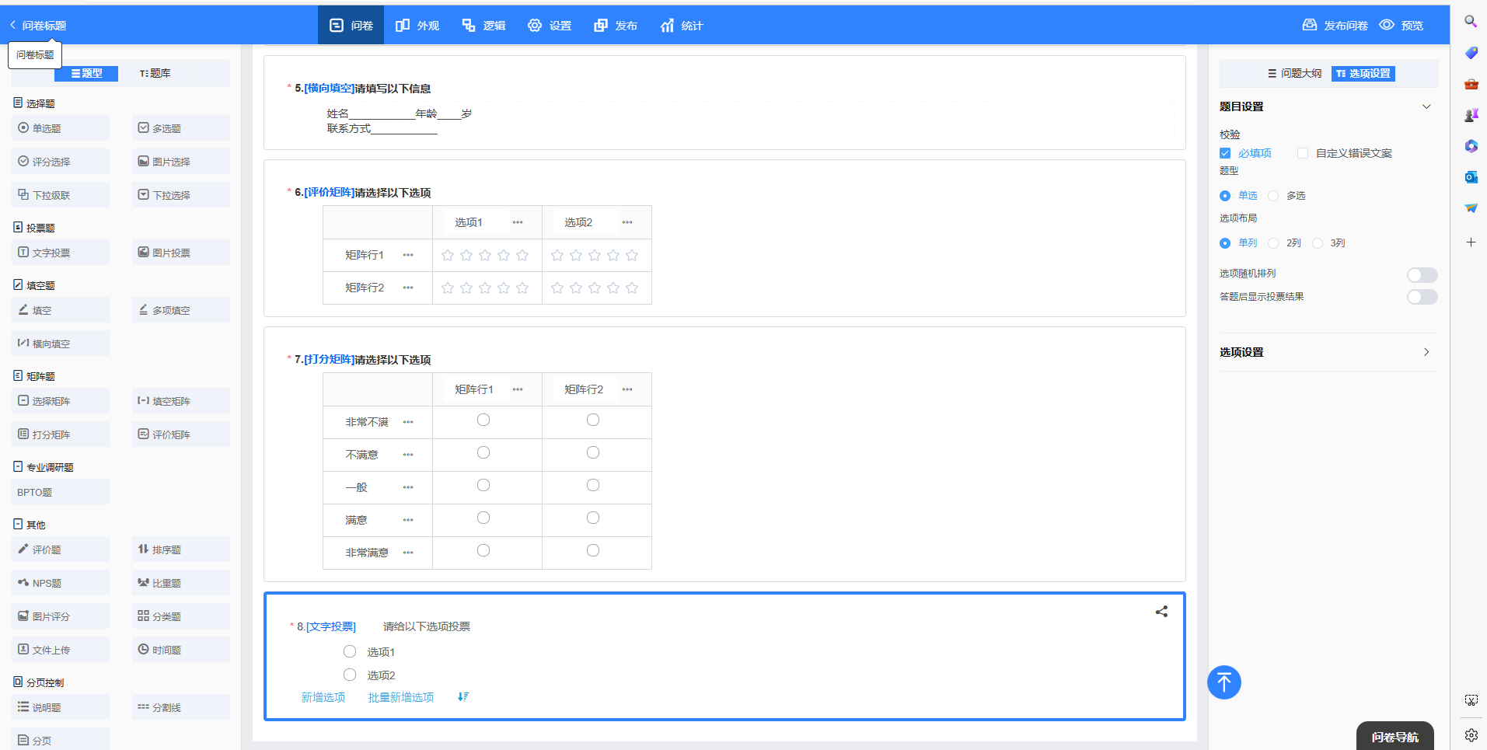The height and width of the screenshot is (750, 1487).
Task: Add a 多项填空 question
Action: pos(180,310)
